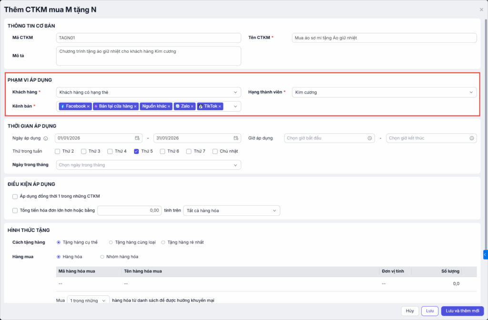488x320 pixels.
Task: Open calendar icon for end date 31/01/2026
Action: point(235,138)
